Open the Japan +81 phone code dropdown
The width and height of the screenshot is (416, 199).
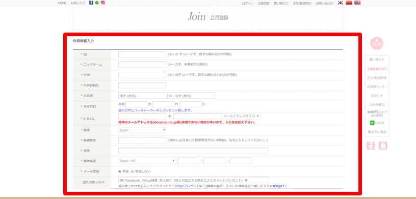147,161
